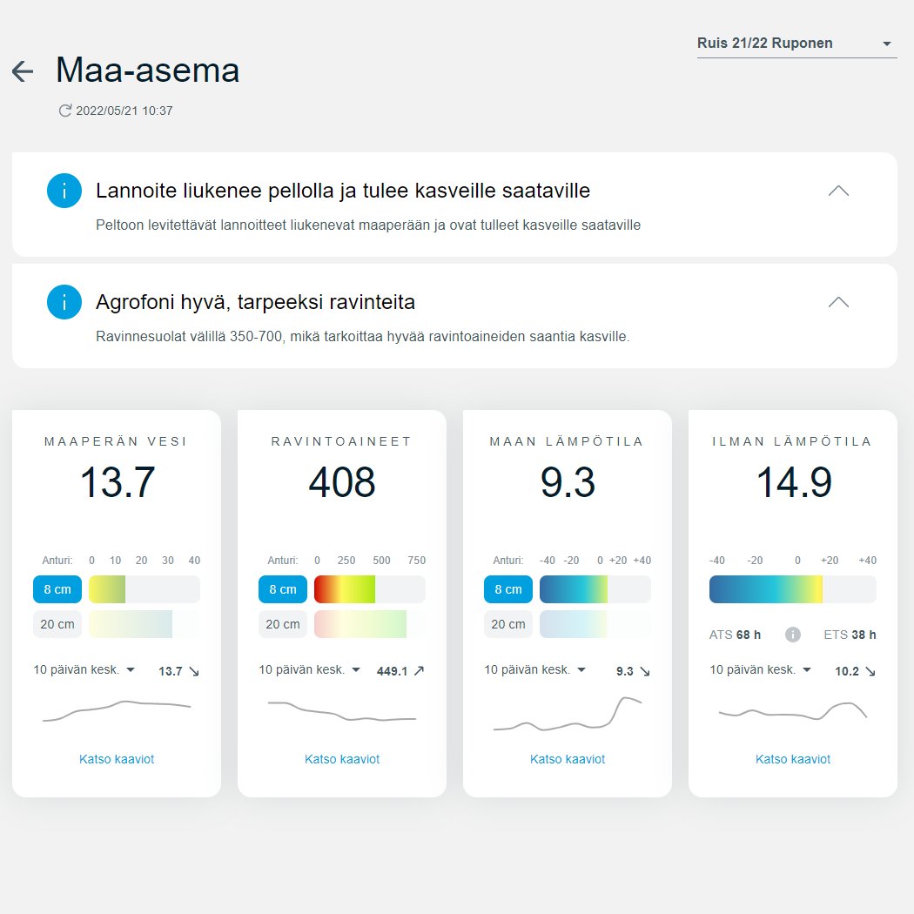
Task: Click down-trend arrow next to 10.2 average
Action: click(870, 671)
